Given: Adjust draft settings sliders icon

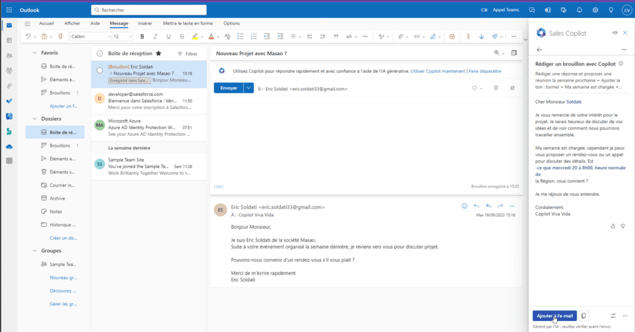Looking at the screenshot, I should coord(613,316).
